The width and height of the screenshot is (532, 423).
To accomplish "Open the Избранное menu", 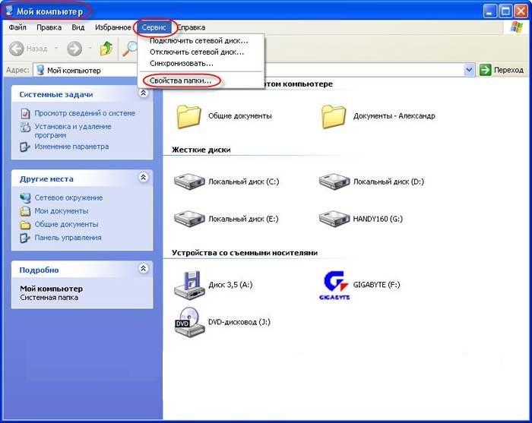I will click(113, 27).
